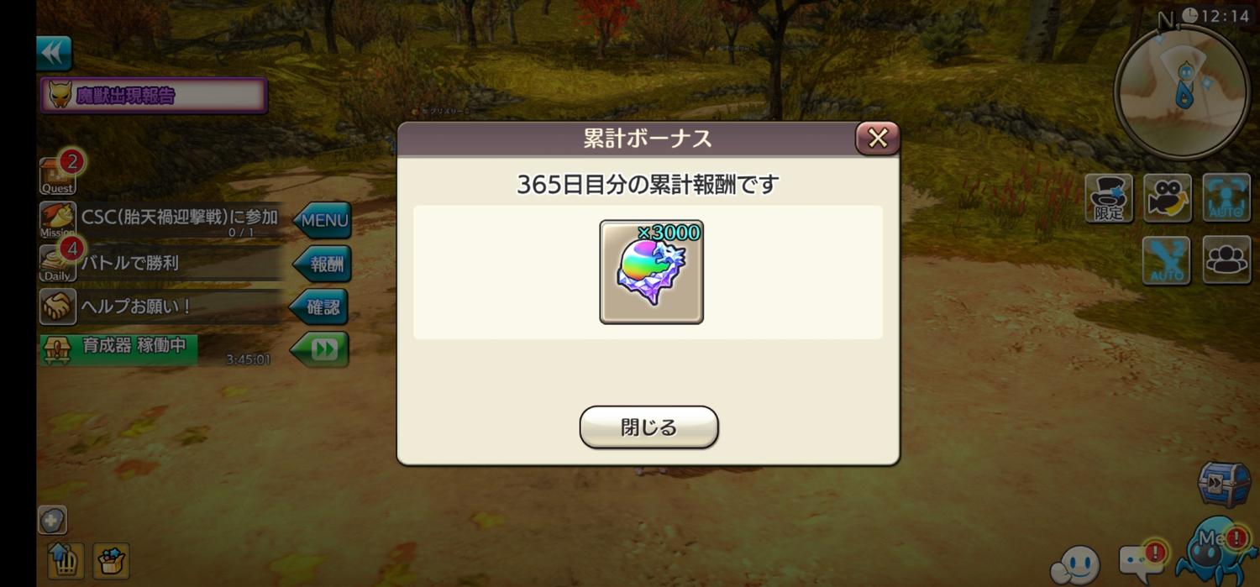Toggle the camera mode icon
Viewport: 1260px width, 587px height.
pos(1168,198)
